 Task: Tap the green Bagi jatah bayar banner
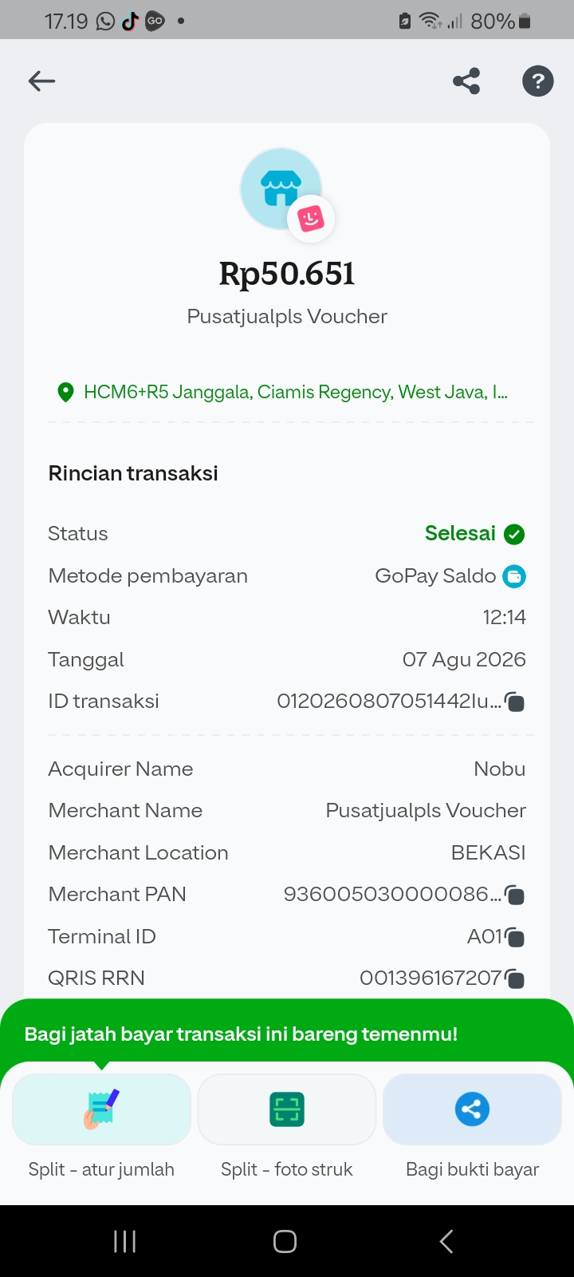click(x=287, y=1033)
